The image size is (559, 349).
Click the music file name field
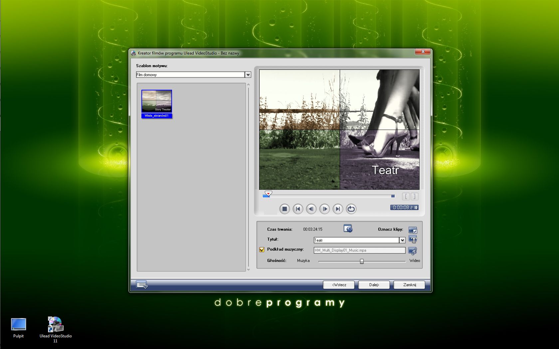point(359,250)
